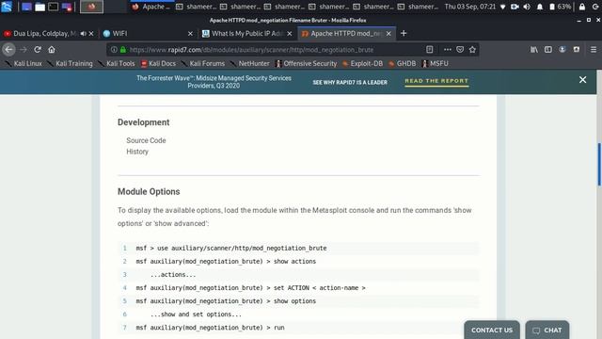Show sidebars icon in toolbar
This screenshot has width=602, height=339.
(x=548, y=49)
